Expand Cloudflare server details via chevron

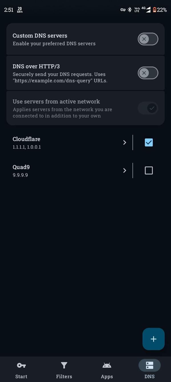click(x=124, y=142)
